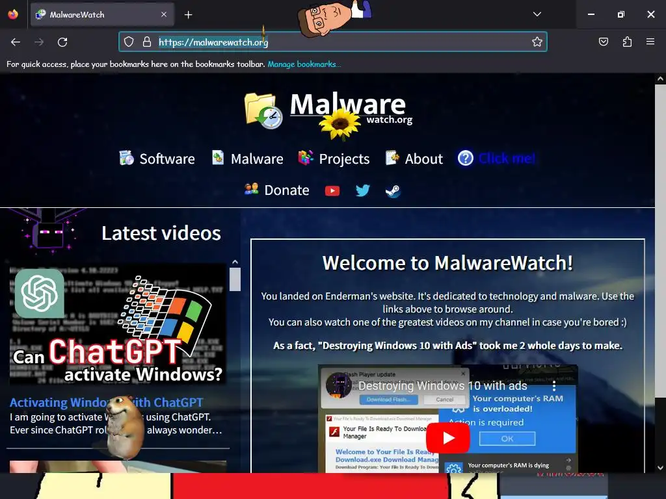Image resolution: width=666 pixels, height=499 pixels.
Task: Click the Projects colorful cubes icon
Action: click(x=306, y=157)
